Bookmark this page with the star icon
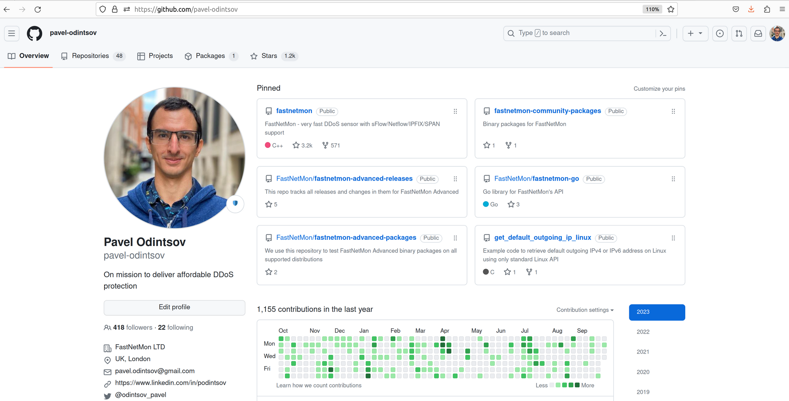 pyautogui.click(x=671, y=9)
